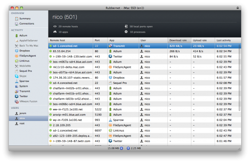Click the download arrow icon in status bar
Viewport: 250px width, 163px height.
click(121, 148)
